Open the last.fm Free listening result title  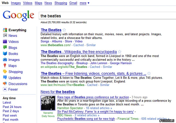(x=93, y=74)
